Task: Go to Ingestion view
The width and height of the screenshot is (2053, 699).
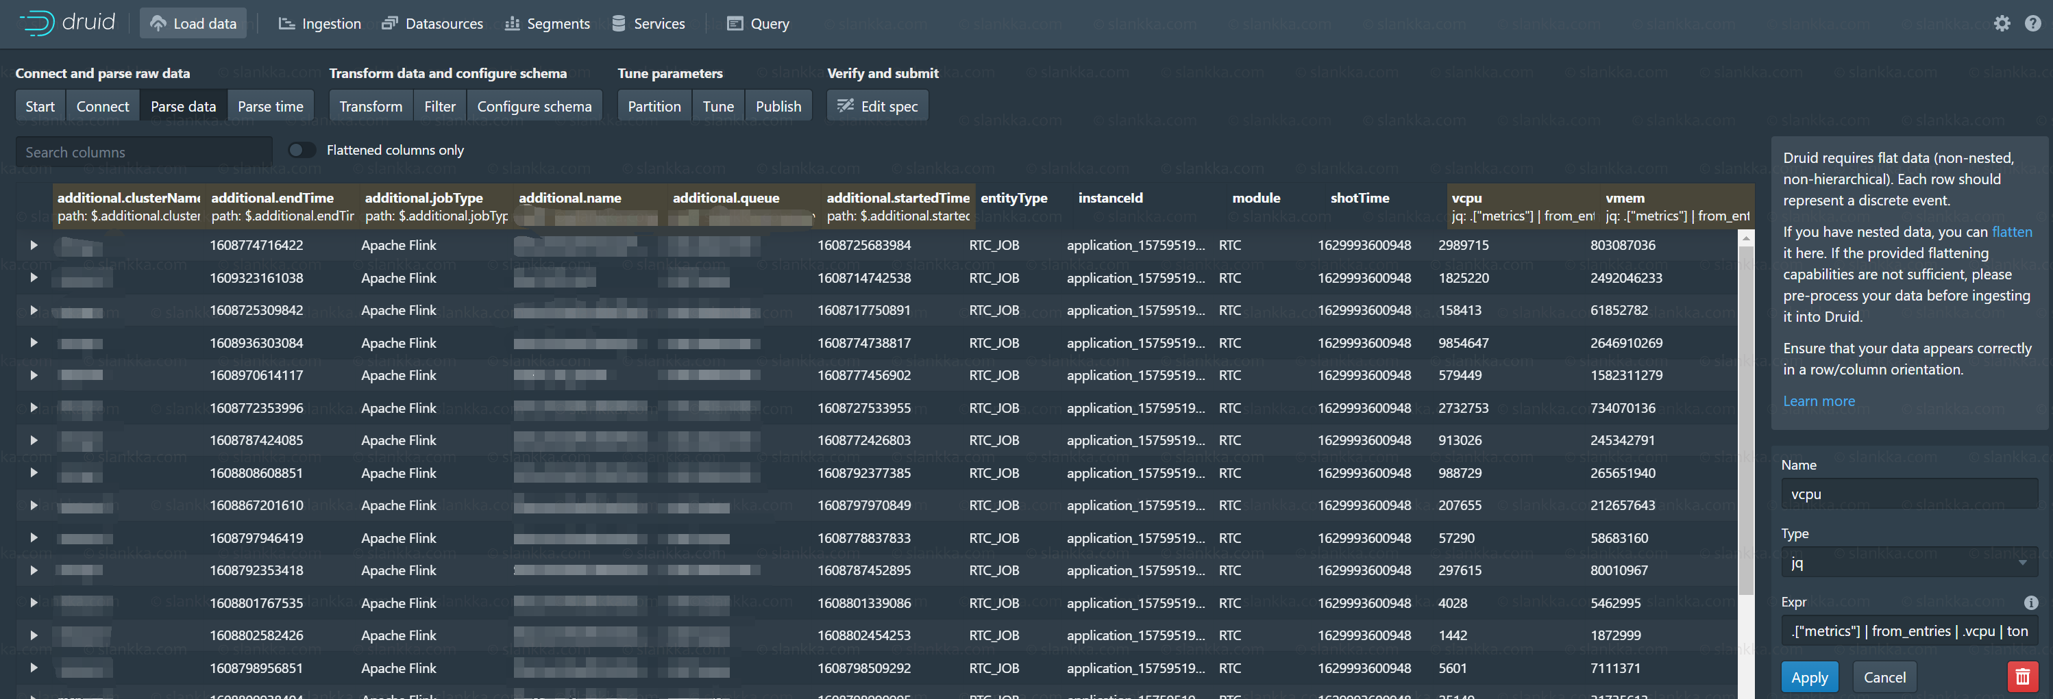Action: [319, 23]
